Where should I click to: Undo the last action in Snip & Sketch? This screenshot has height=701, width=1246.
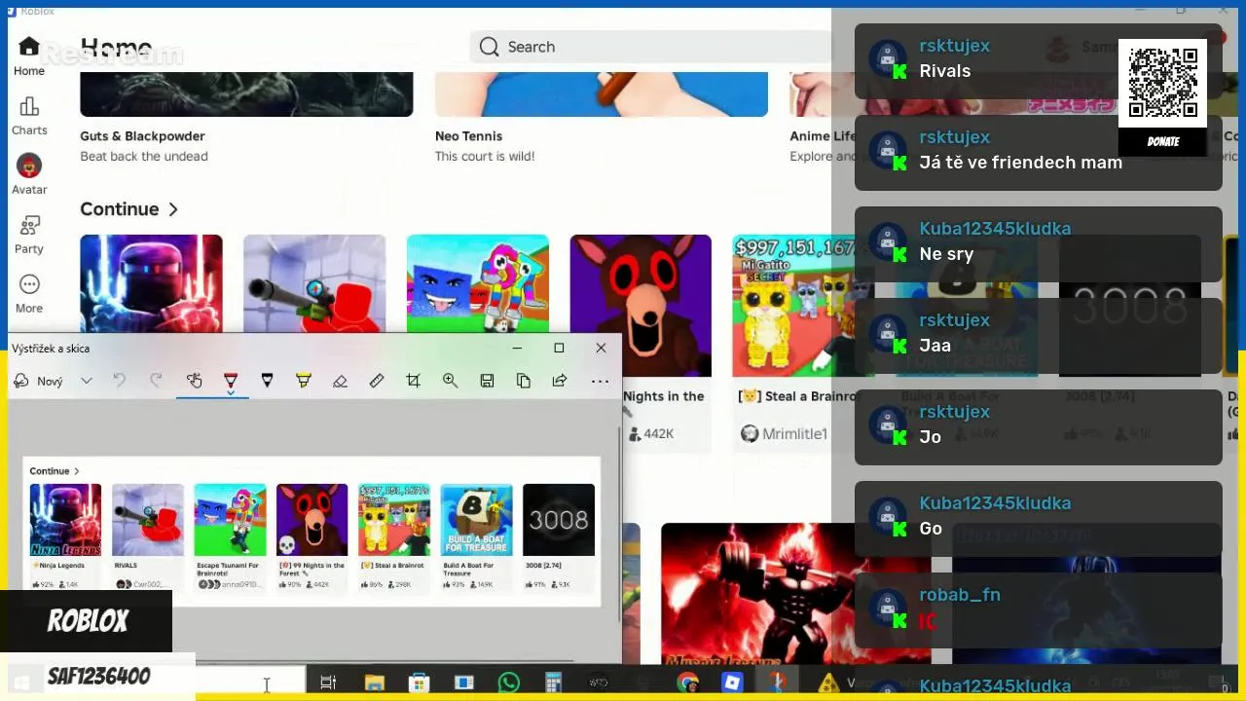[x=119, y=381]
